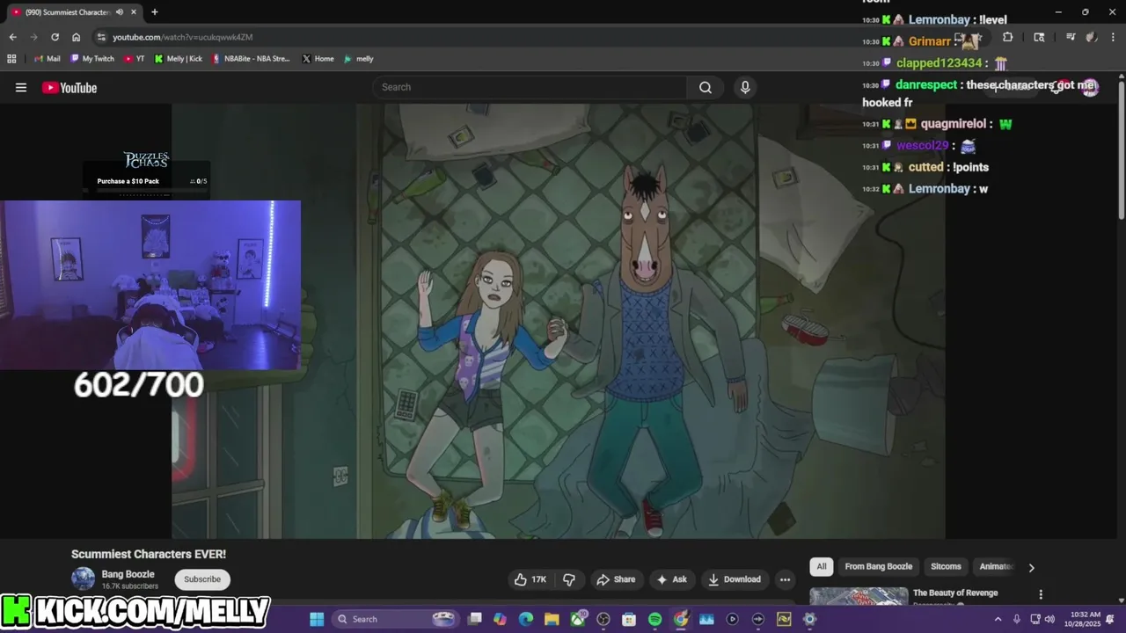The image size is (1126, 633).
Task: Open volume control in system tray
Action: [x=1049, y=619]
